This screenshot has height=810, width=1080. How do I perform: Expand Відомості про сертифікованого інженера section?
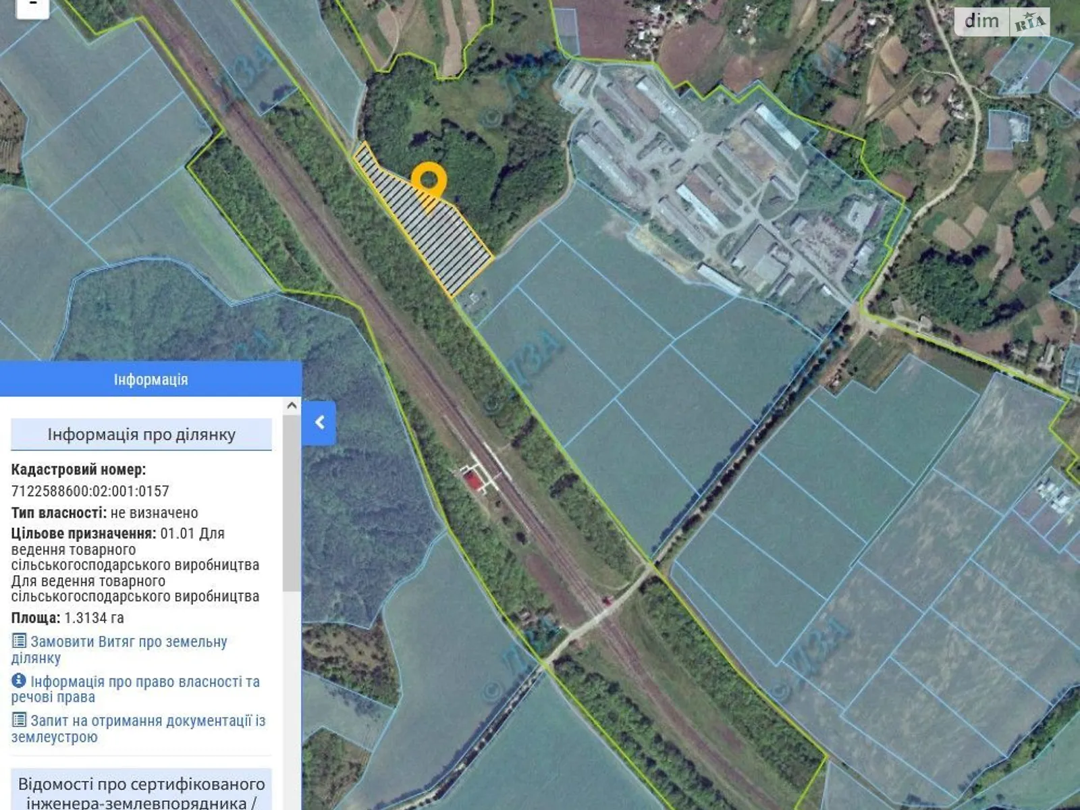(141, 792)
